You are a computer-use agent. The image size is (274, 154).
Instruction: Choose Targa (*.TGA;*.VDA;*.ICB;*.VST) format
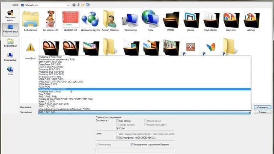coord(145,104)
